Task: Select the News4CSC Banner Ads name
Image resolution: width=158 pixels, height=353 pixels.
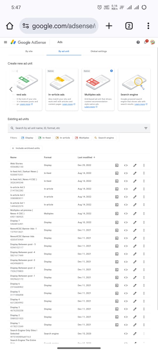Action: pos(22,236)
